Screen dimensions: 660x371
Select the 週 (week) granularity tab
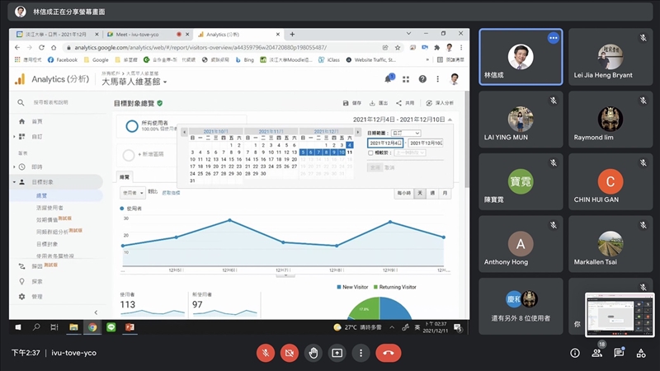coord(431,192)
